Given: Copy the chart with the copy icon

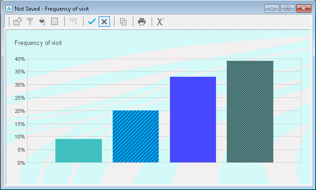Looking at the screenshot, I should (123, 22).
